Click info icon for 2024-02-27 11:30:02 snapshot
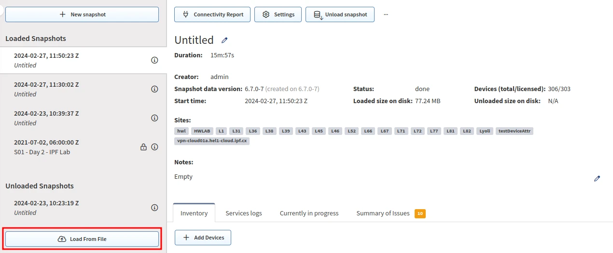 click(154, 89)
